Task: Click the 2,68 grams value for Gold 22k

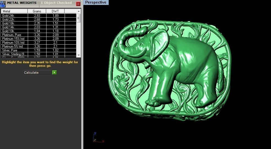Action: (x=37, y=20)
